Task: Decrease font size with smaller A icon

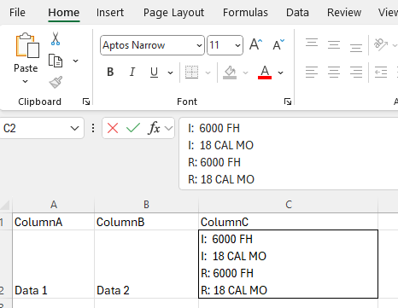Action: click(x=278, y=44)
